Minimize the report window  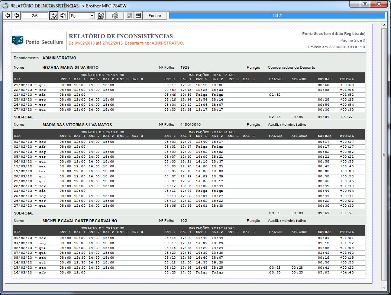pyautogui.click(x=356, y=4)
